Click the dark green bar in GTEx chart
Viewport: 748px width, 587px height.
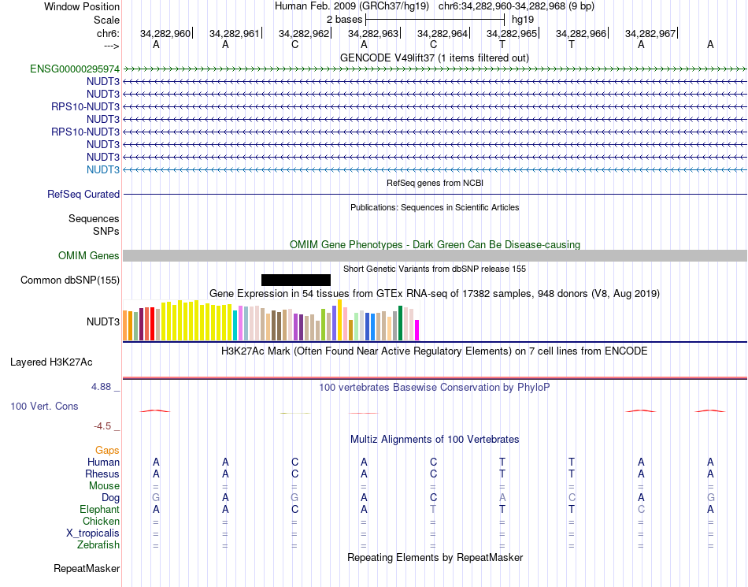pos(401,323)
